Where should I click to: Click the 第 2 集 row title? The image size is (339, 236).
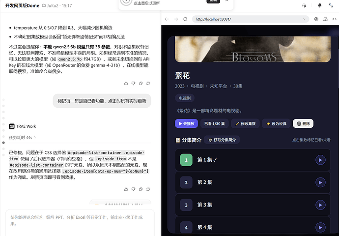pyautogui.click(x=204, y=182)
